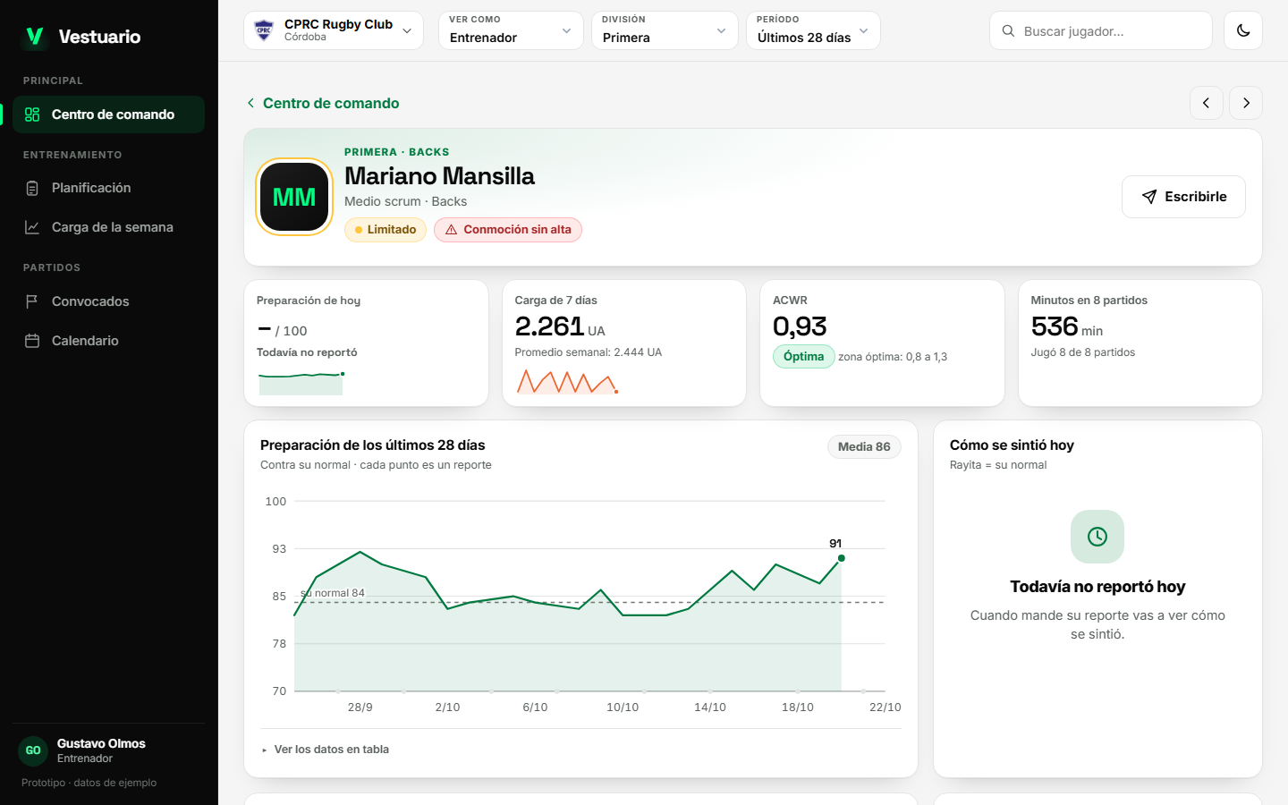Screen dimensions: 1288x805
Task: Click the Conmoción sin alta warning badge
Action: tap(508, 230)
